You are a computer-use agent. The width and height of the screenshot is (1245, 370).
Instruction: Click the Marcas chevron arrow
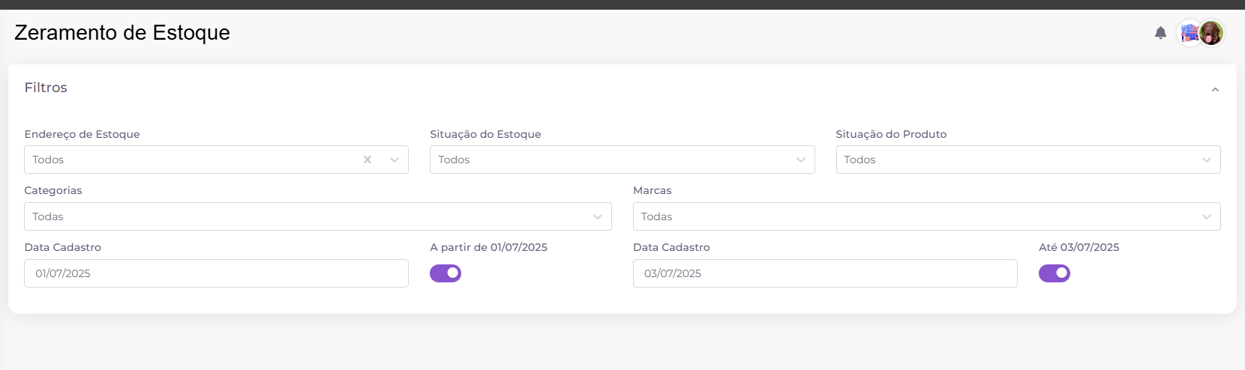1207,216
